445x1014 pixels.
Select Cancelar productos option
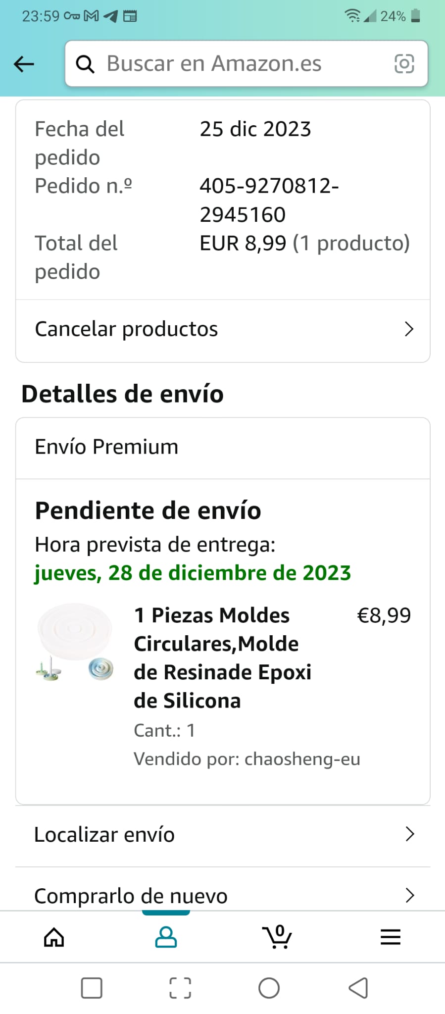pos(127,329)
